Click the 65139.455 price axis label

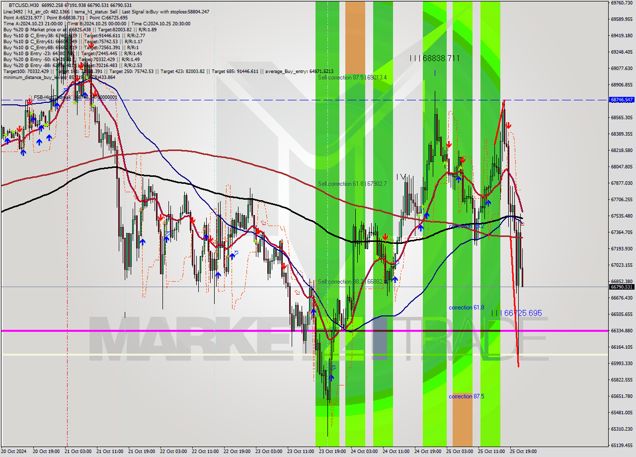[622, 445]
